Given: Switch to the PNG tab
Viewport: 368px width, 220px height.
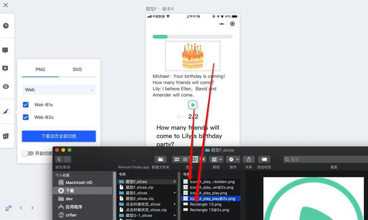Looking at the screenshot, I should (x=40, y=69).
